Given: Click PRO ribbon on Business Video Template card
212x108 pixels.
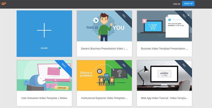Looking at the screenshot, I should pos(184,16).
